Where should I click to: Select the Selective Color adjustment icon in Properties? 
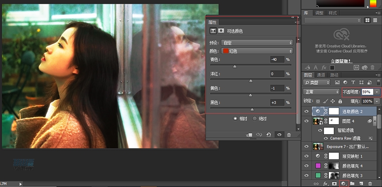point(213,31)
